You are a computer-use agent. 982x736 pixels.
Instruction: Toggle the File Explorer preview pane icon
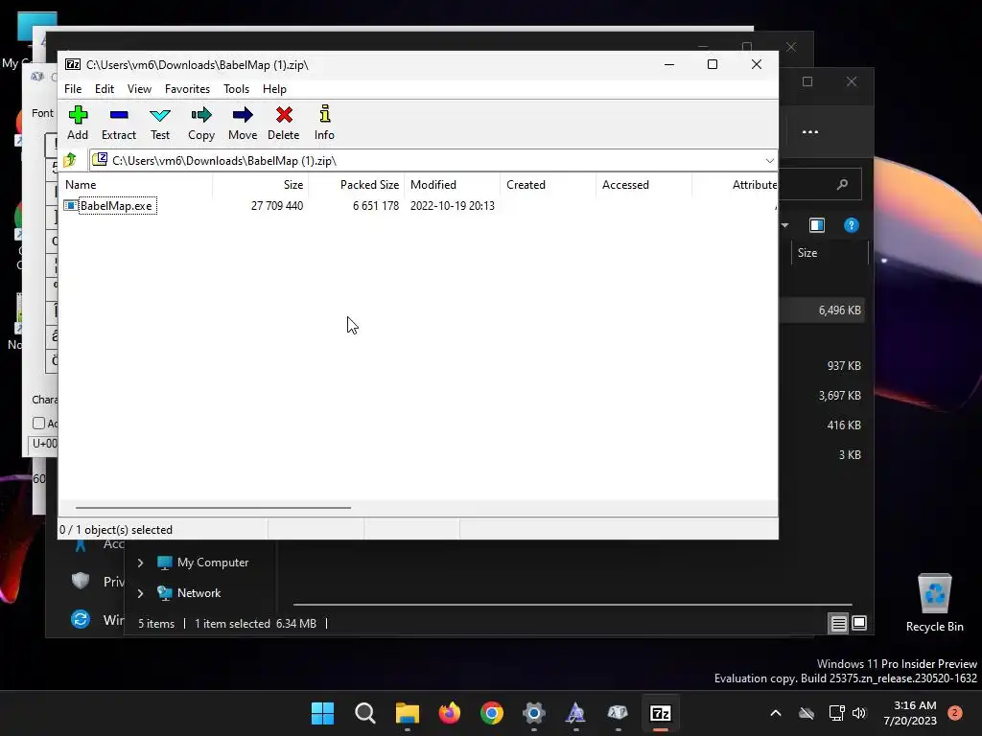click(817, 225)
